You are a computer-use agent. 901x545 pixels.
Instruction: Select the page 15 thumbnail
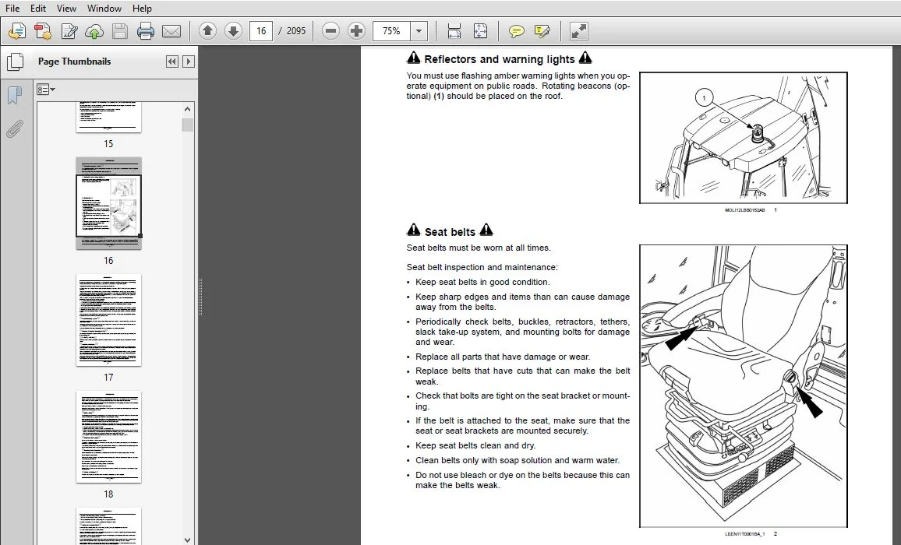tap(108, 118)
